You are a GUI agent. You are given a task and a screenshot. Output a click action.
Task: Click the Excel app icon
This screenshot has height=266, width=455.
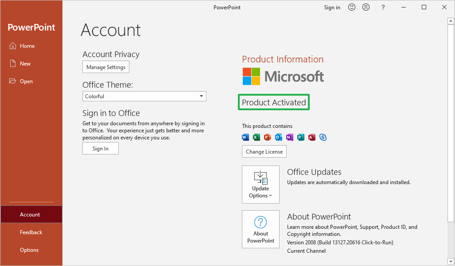pyautogui.click(x=257, y=137)
